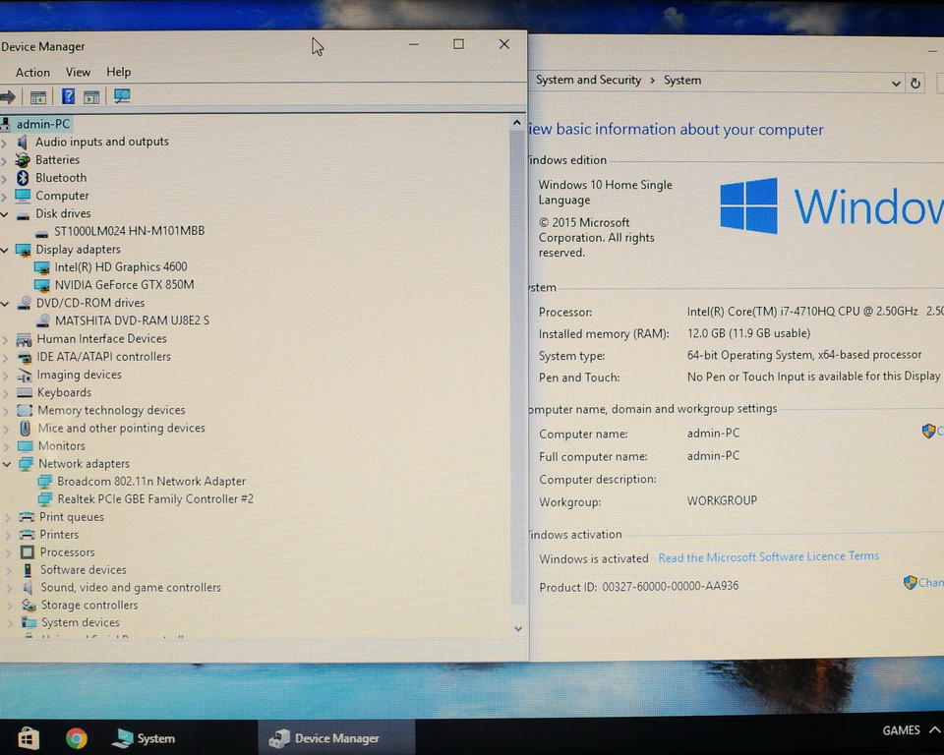The width and height of the screenshot is (944, 755).
Task: Select MATSHITA DVD-RAM UJ8E2 S drive
Action: click(132, 320)
